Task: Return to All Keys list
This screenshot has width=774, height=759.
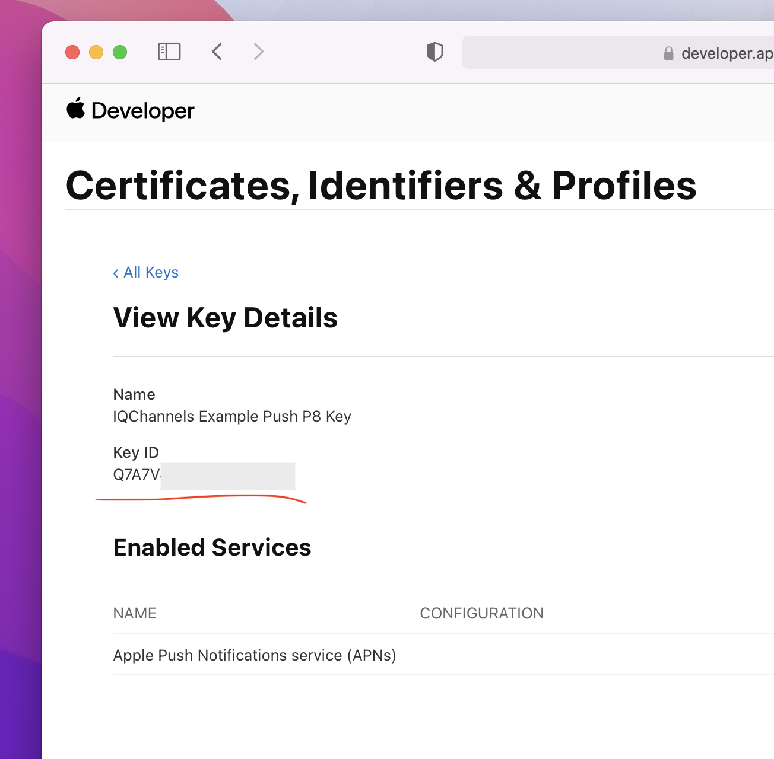Action: pos(146,272)
